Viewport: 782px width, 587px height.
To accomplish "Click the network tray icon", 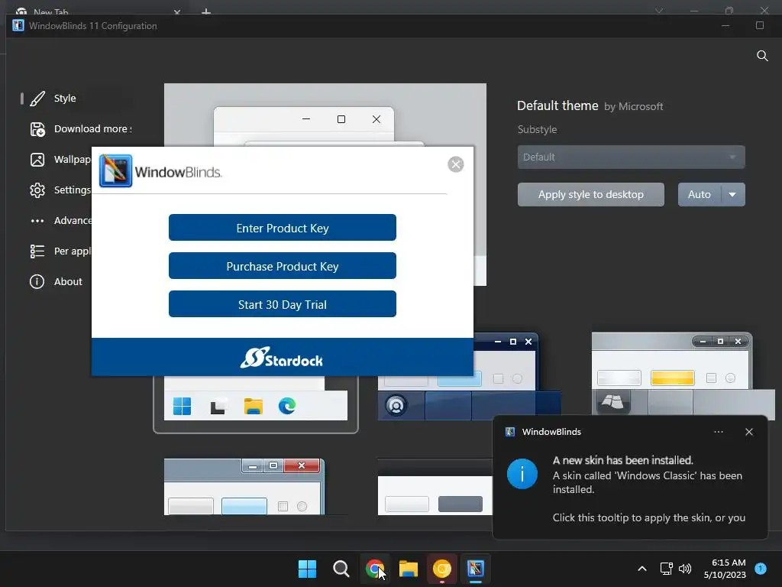I will coord(666,569).
